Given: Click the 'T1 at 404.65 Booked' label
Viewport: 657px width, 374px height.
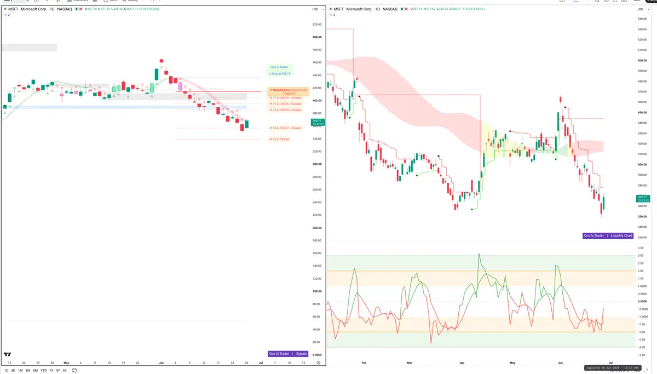Looking at the screenshot, I should pos(285,98).
